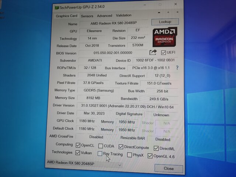Click GPU Clock row Shader value N/A
Viewport: 236px width, 177px height.
(x=167, y=123)
